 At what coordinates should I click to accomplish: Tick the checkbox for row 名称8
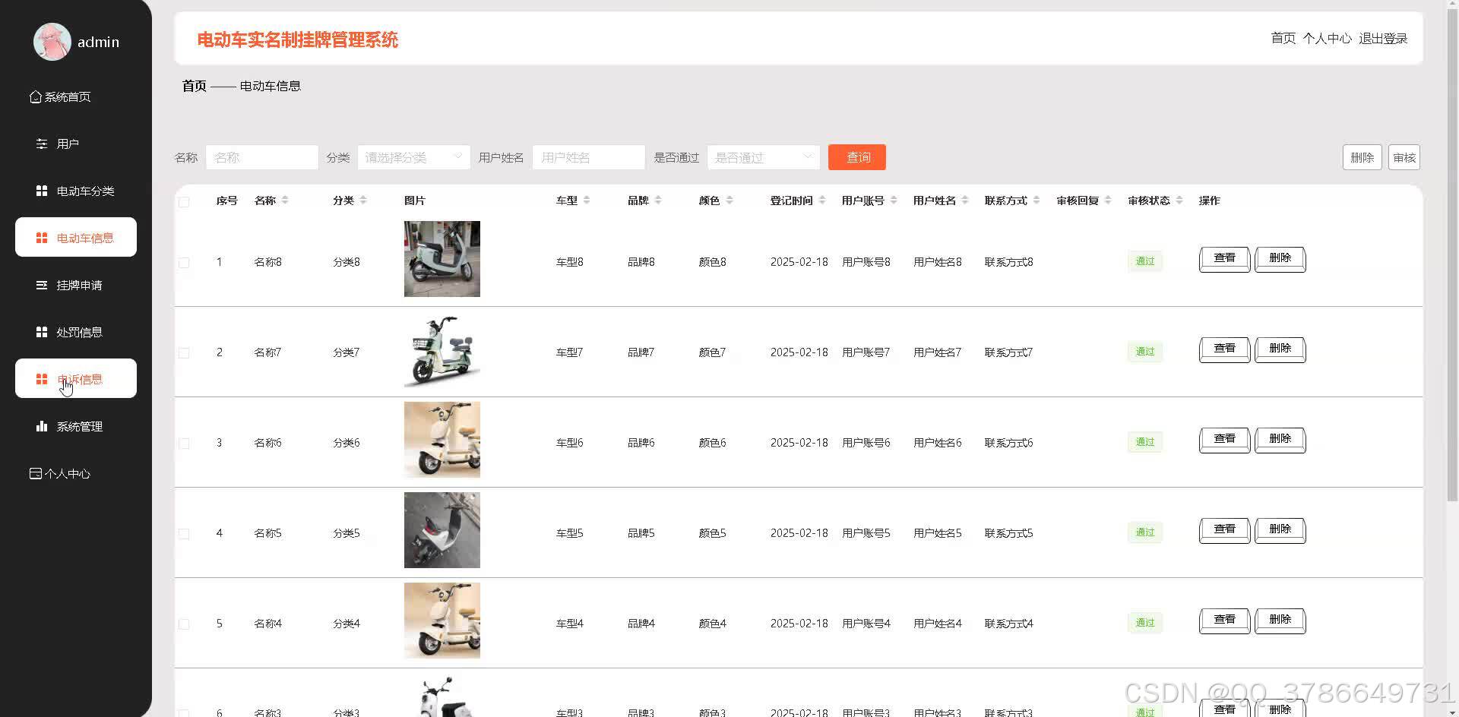click(184, 262)
